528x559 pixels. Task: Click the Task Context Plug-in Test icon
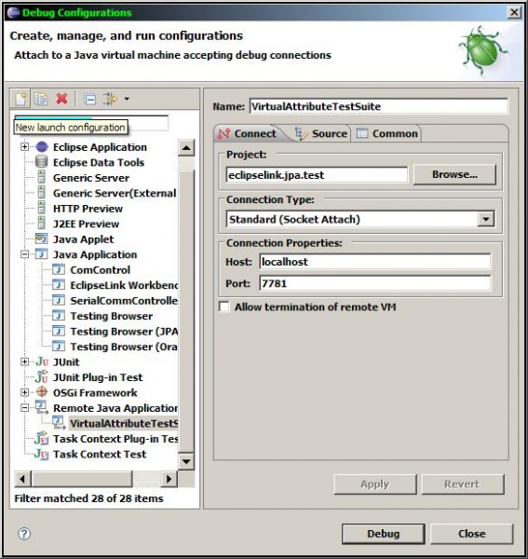(x=42, y=438)
